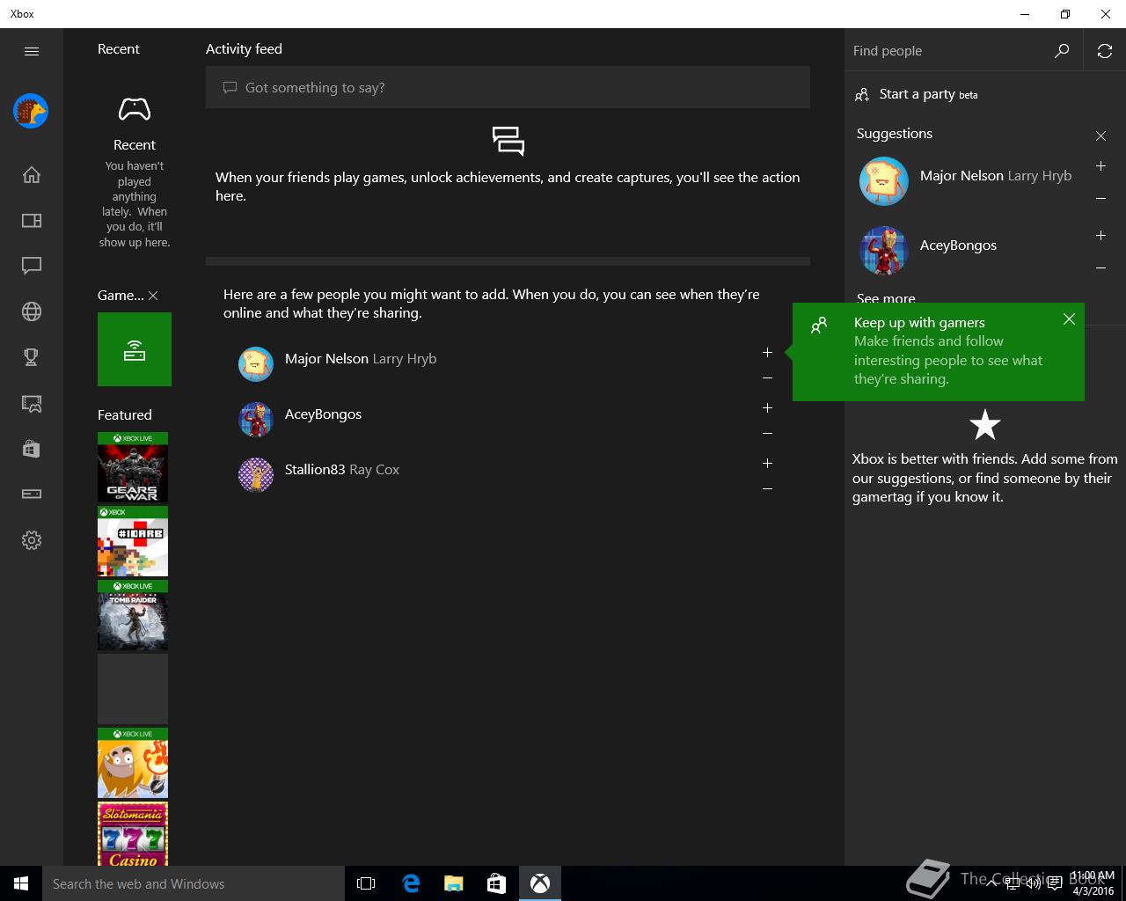Add Major Nelson in activity feed
The height and width of the screenshot is (901, 1126).
point(767,353)
